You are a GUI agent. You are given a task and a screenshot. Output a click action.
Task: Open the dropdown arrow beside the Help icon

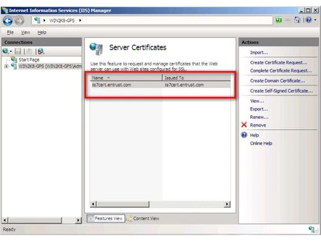[x=315, y=20]
